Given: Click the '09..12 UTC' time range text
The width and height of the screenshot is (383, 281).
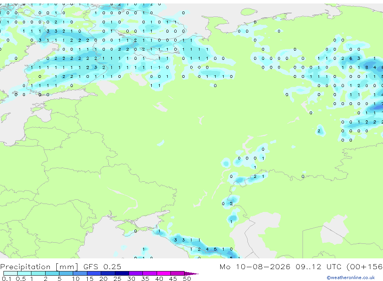Looking at the screenshot, I should 318,266.
